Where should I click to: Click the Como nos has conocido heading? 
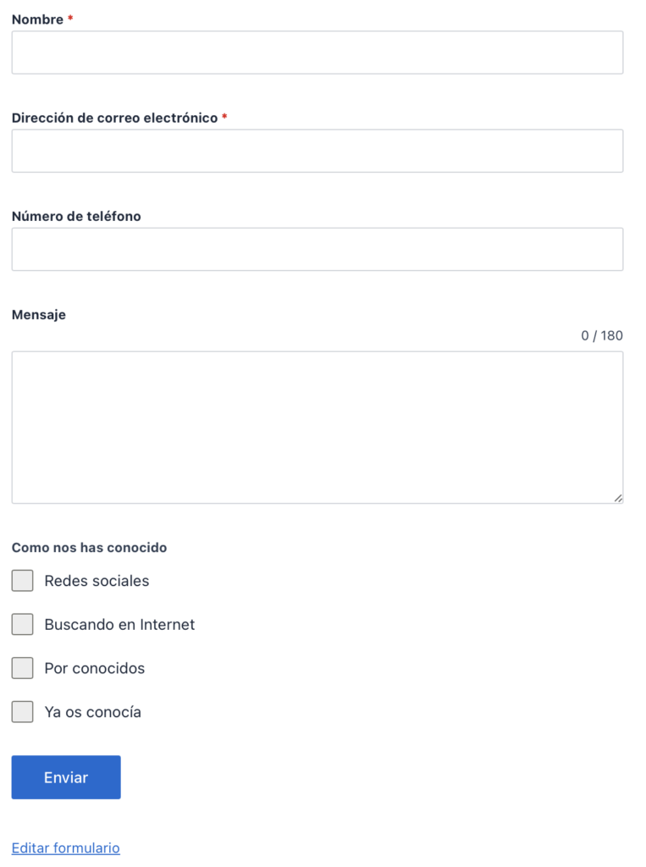(89, 548)
